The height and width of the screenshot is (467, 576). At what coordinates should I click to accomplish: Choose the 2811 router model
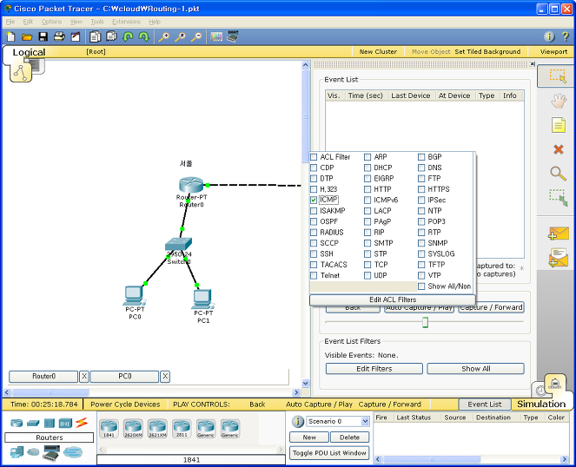click(x=182, y=429)
